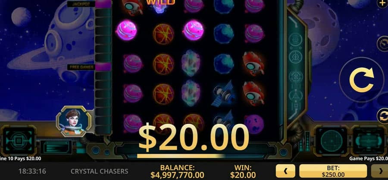The width and height of the screenshot is (388, 180).
Task: Open the turbo speed gauge icon
Action: click(382, 44)
